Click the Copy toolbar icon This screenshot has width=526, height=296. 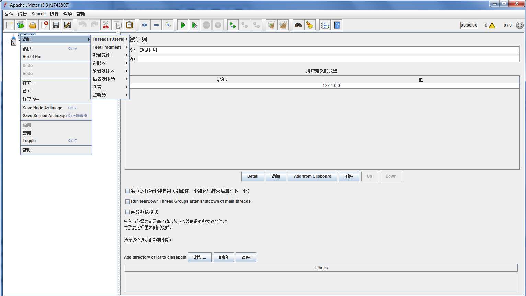[117, 25]
